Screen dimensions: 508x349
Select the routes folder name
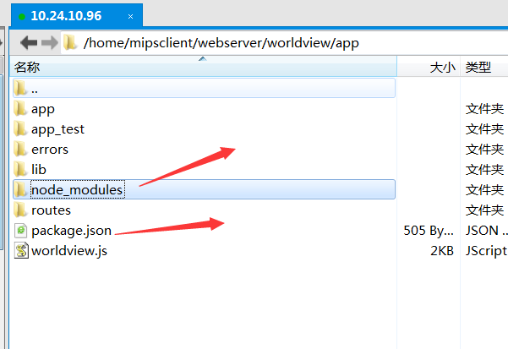tap(51, 210)
